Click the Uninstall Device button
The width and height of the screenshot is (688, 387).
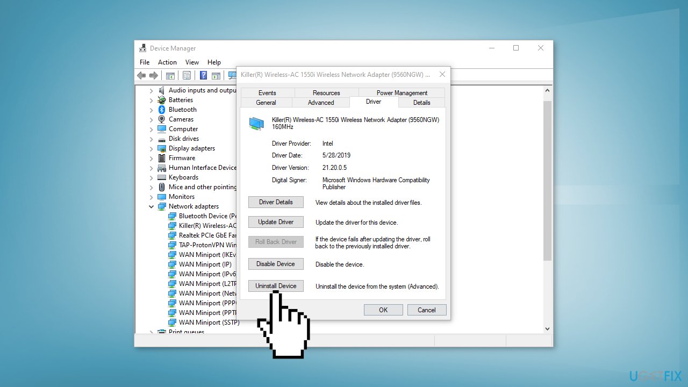tap(276, 285)
